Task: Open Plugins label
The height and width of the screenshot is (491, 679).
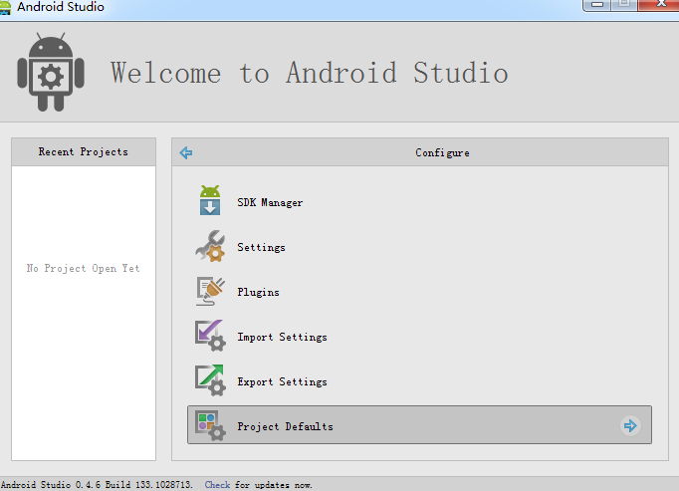Action: 258,292
